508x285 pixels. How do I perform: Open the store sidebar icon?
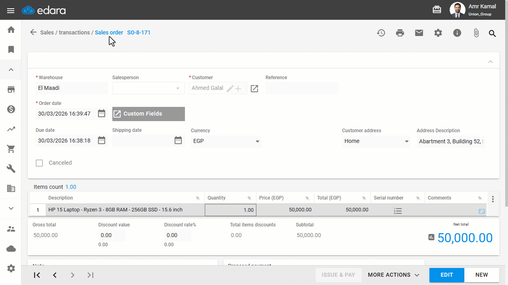[11, 89]
